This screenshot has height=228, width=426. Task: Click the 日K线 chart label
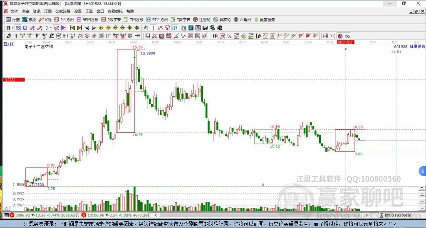click(x=8, y=44)
